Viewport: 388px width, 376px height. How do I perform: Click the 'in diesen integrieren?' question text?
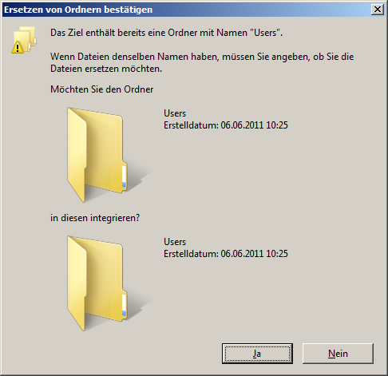point(95,218)
